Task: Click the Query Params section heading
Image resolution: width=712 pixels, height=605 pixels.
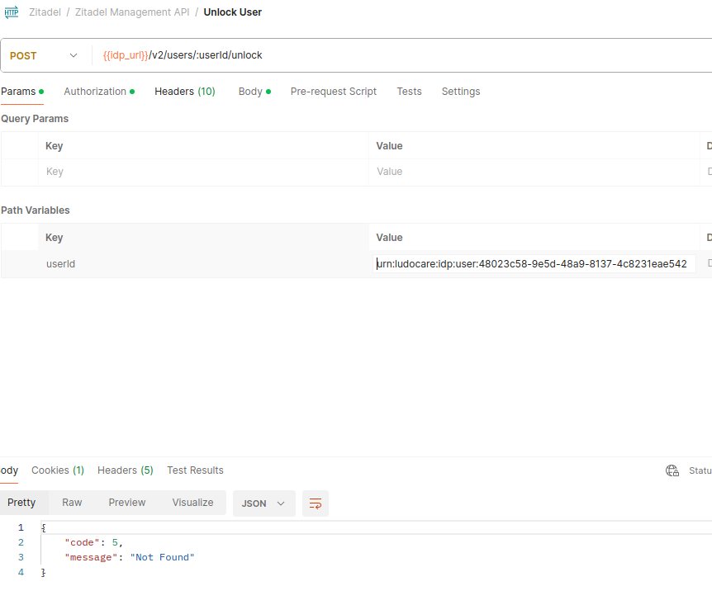Action: [x=35, y=119]
